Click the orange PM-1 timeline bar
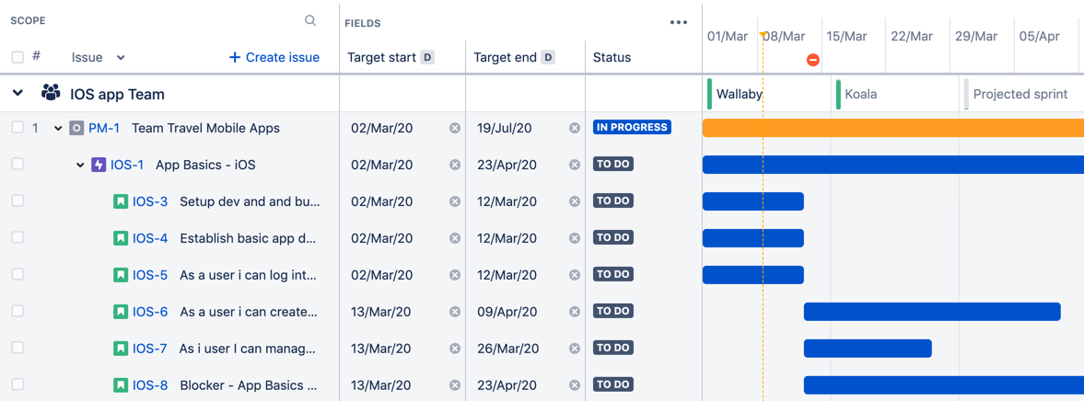The height and width of the screenshot is (401, 1084). [893, 128]
